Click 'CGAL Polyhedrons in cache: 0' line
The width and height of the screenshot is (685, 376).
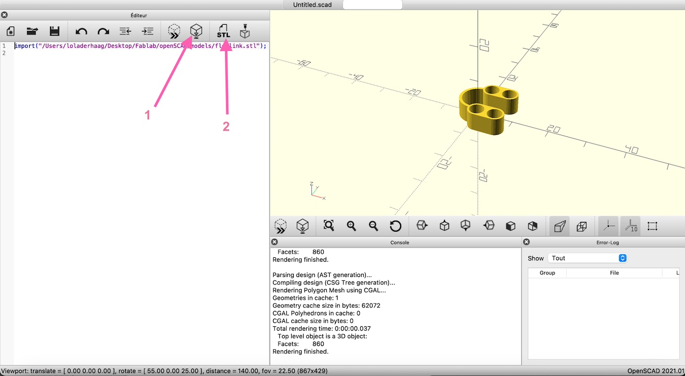pyautogui.click(x=316, y=313)
